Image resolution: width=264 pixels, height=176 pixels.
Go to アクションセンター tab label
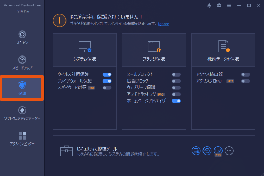click(x=22, y=144)
